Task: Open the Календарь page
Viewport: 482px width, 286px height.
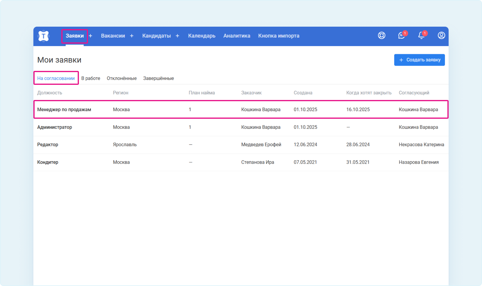Action: [x=202, y=36]
